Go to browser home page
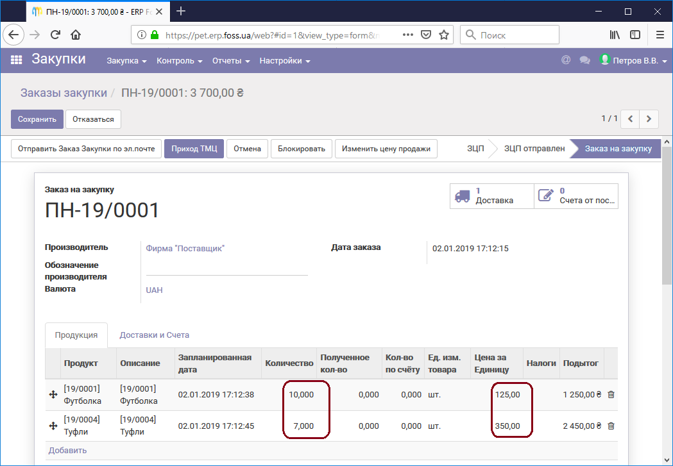673x466 pixels. (x=76, y=35)
